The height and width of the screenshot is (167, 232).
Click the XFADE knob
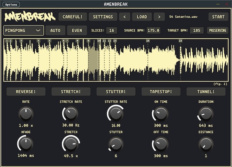[26, 144]
